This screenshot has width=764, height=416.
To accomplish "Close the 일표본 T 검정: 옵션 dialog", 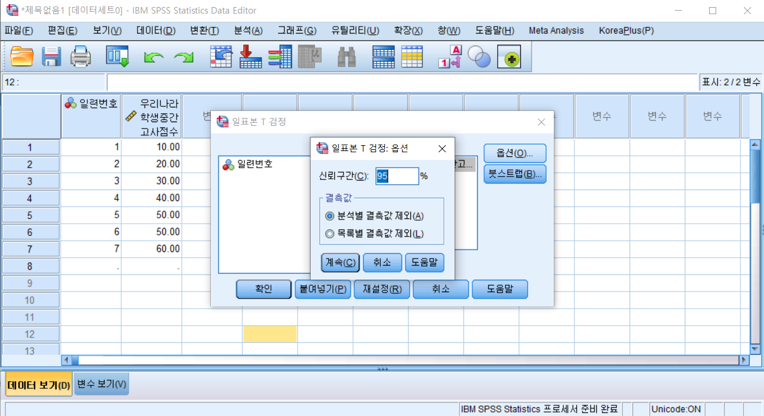I will [442, 149].
